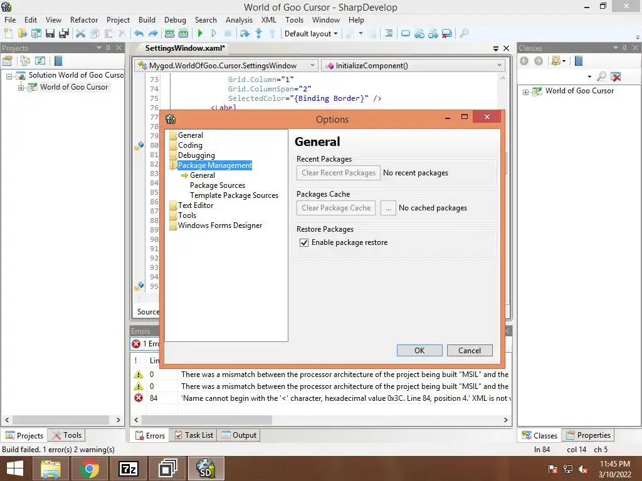Image resolution: width=642 pixels, height=481 pixels.
Task: Click the green Run project icon
Action: (x=200, y=34)
